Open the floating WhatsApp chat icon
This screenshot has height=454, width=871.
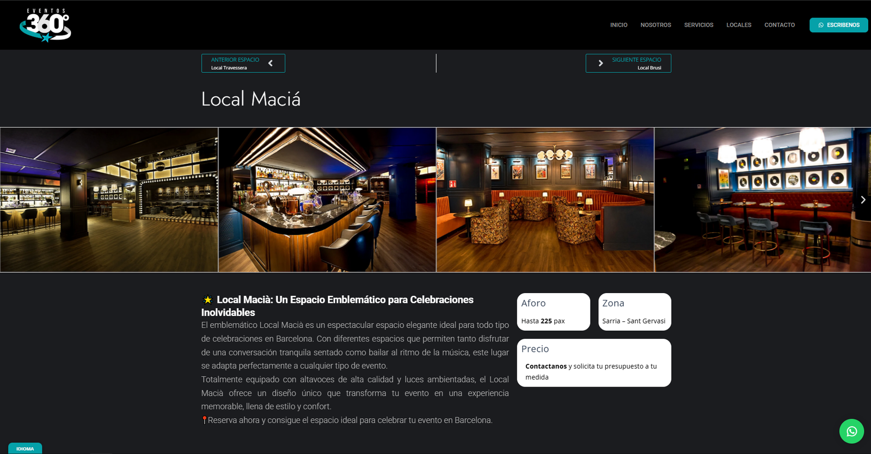[x=851, y=431]
